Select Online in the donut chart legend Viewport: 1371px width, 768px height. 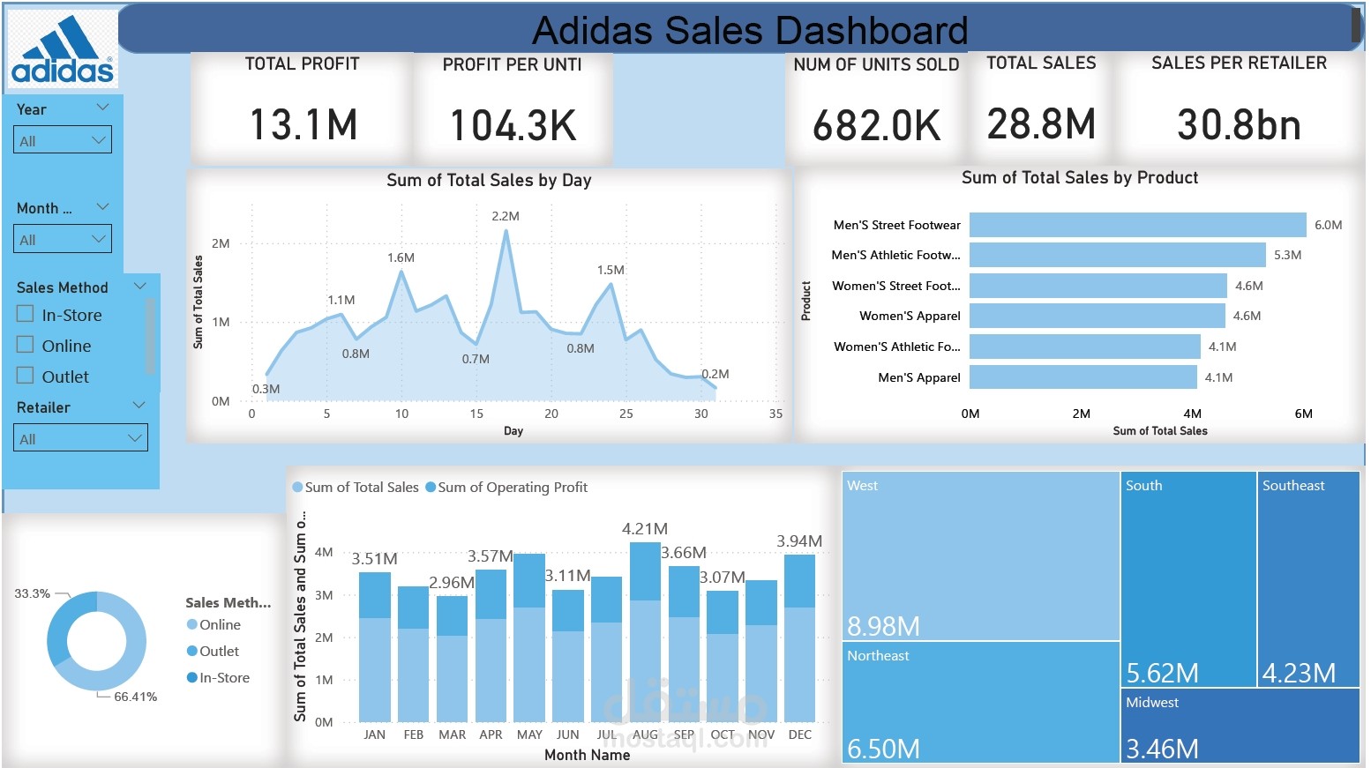[x=191, y=624]
